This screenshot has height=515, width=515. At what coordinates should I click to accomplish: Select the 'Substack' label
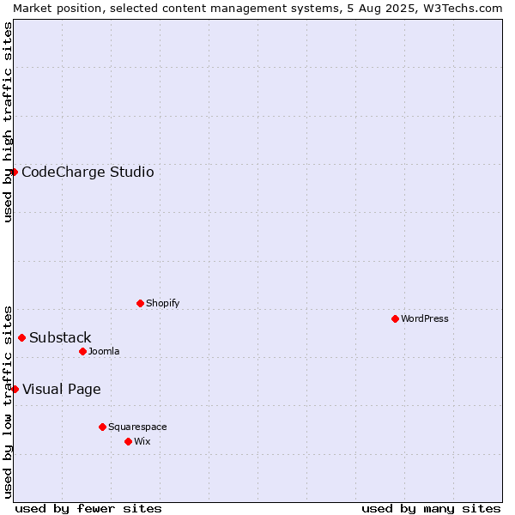click(x=60, y=337)
